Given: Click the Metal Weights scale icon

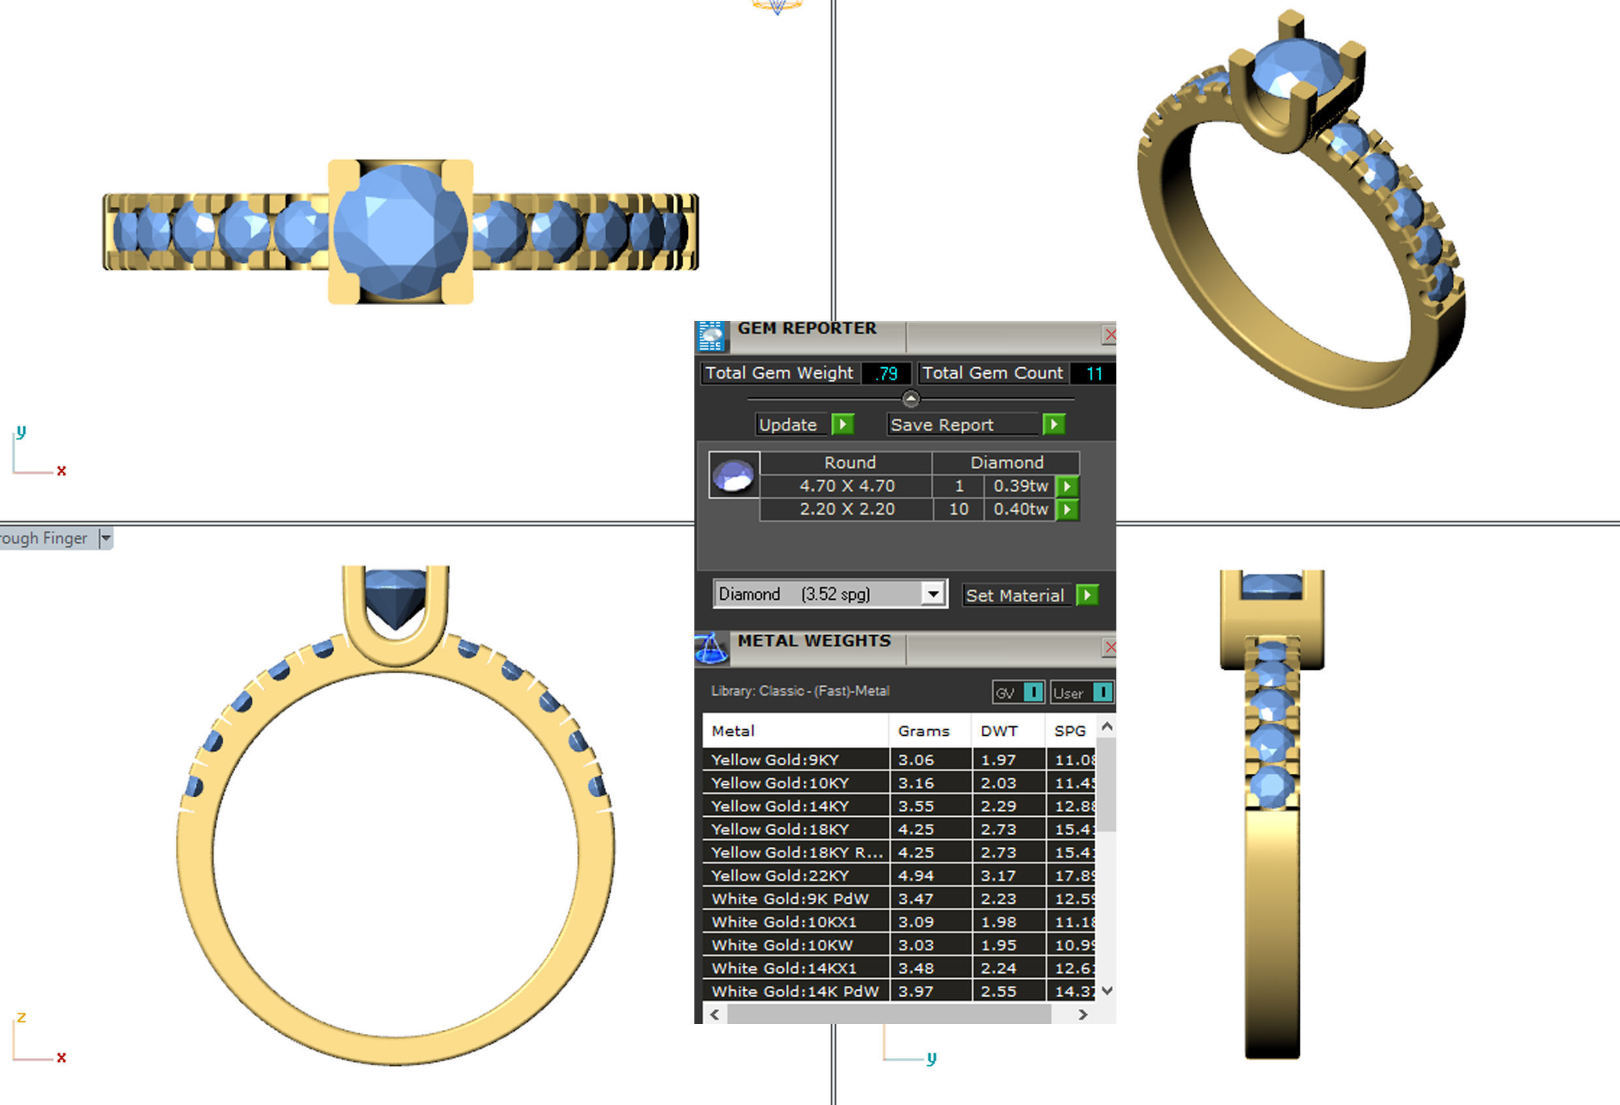Looking at the screenshot, I should pyautogui.click(x=711, y=648).
